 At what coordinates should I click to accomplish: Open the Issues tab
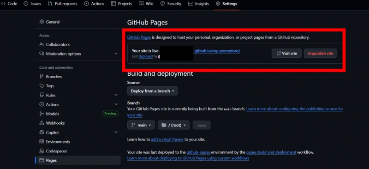point(32,4)
